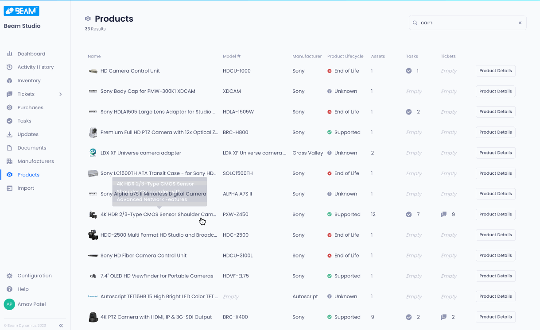The width and height of the screenshot is (540, 330).
Task: Click Unknown status icon for XDCAM row
Action: click(x=330, y=91)
